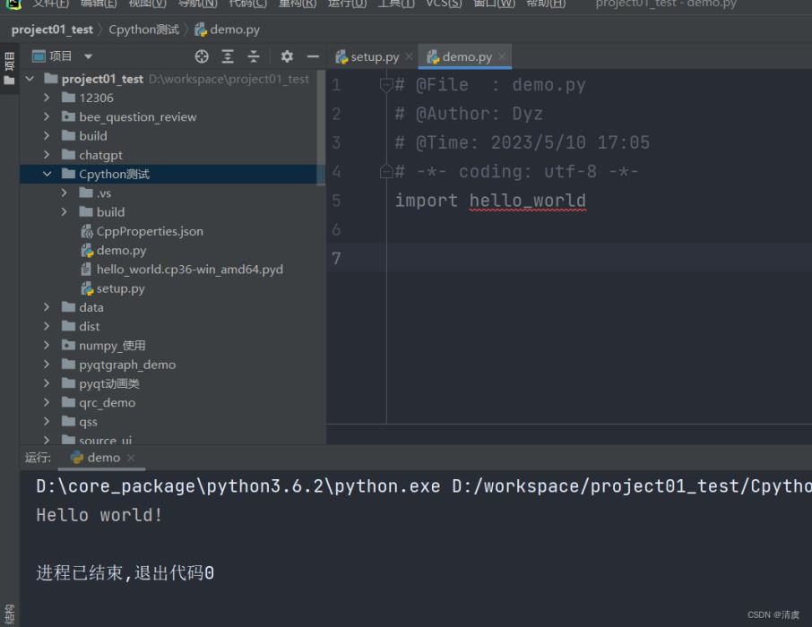The width and height of the screenshot is (812, 627).
Task: Collapse the Cpython测试 folder
Action: click(x=47, y=174)
